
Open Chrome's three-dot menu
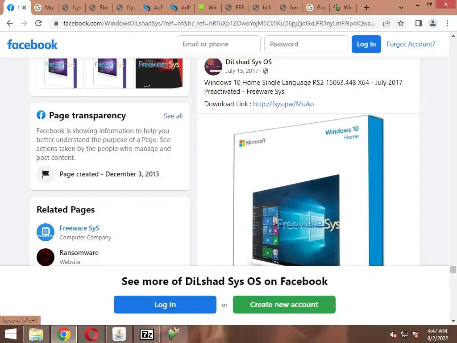tap(447, 23)
